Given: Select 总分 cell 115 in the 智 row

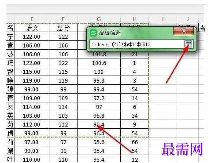Looking at the screenshot, I should (63, 72).
